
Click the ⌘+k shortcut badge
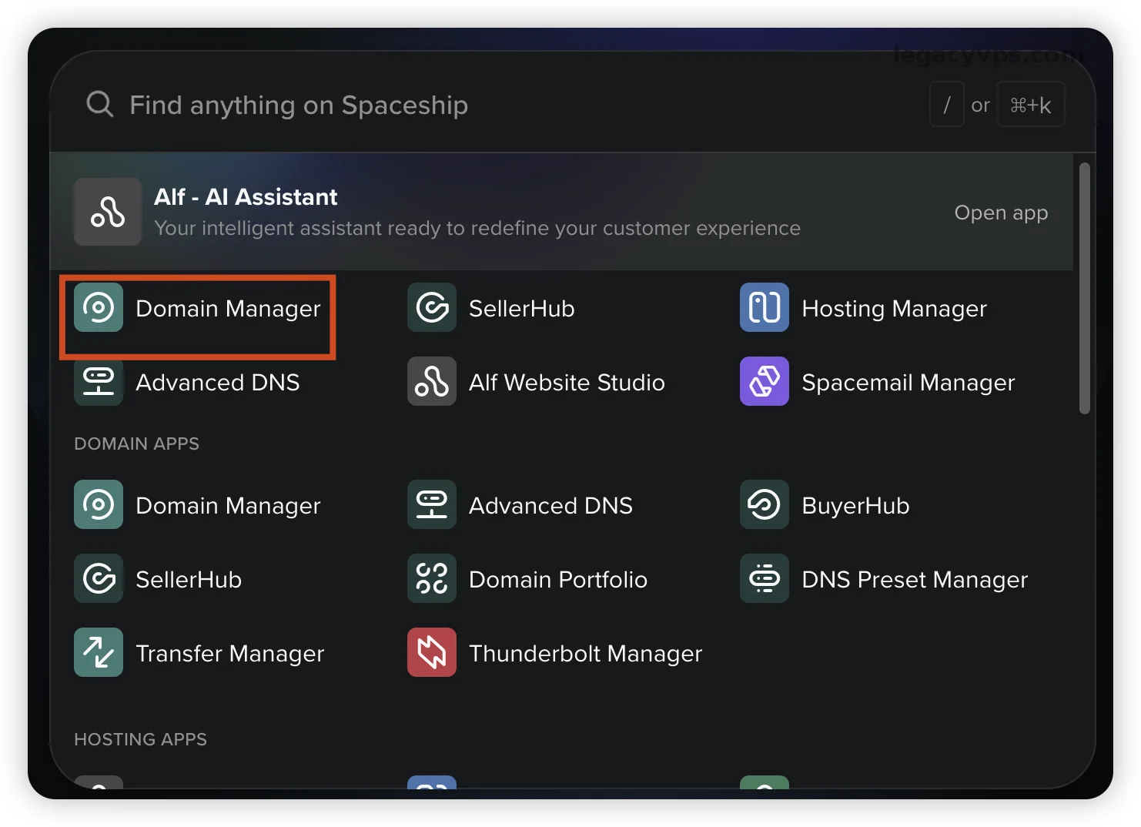(1030, 105)
